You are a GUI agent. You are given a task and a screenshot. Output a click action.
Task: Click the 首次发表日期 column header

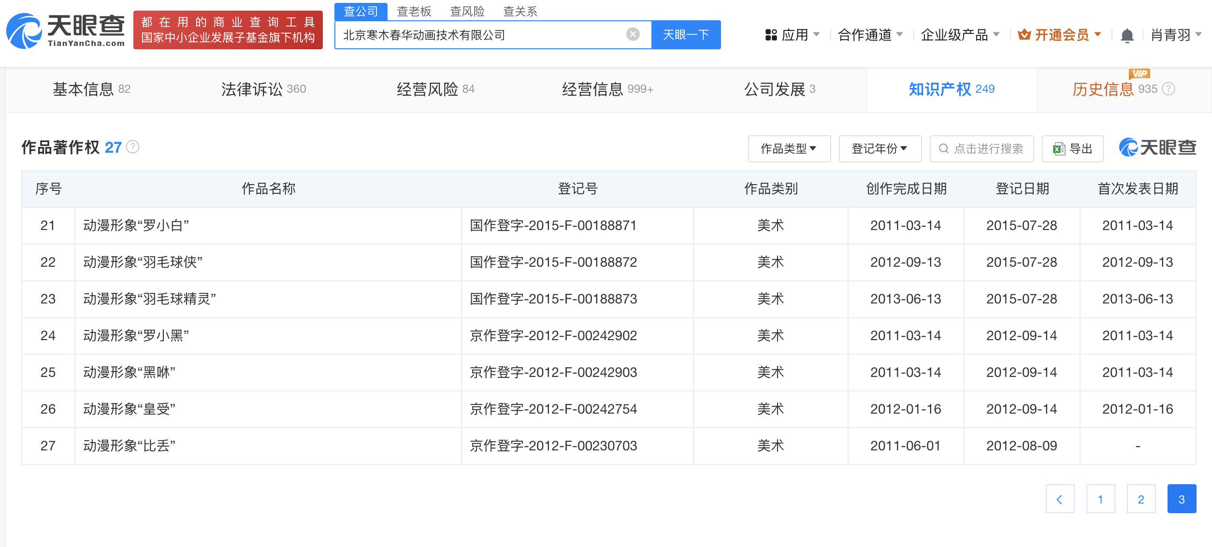(x=1138, y=189)
